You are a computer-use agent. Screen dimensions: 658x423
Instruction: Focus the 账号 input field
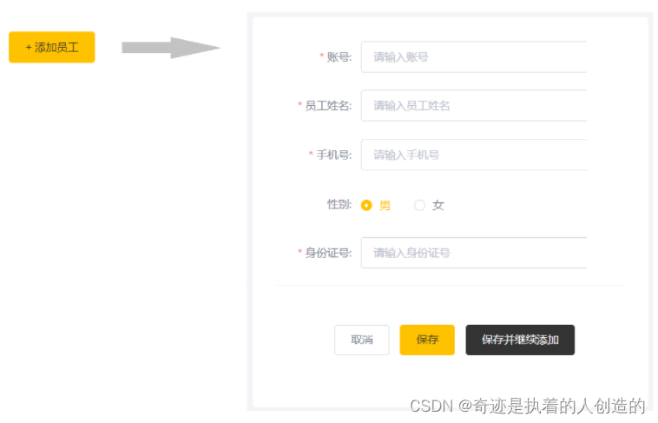474,56
